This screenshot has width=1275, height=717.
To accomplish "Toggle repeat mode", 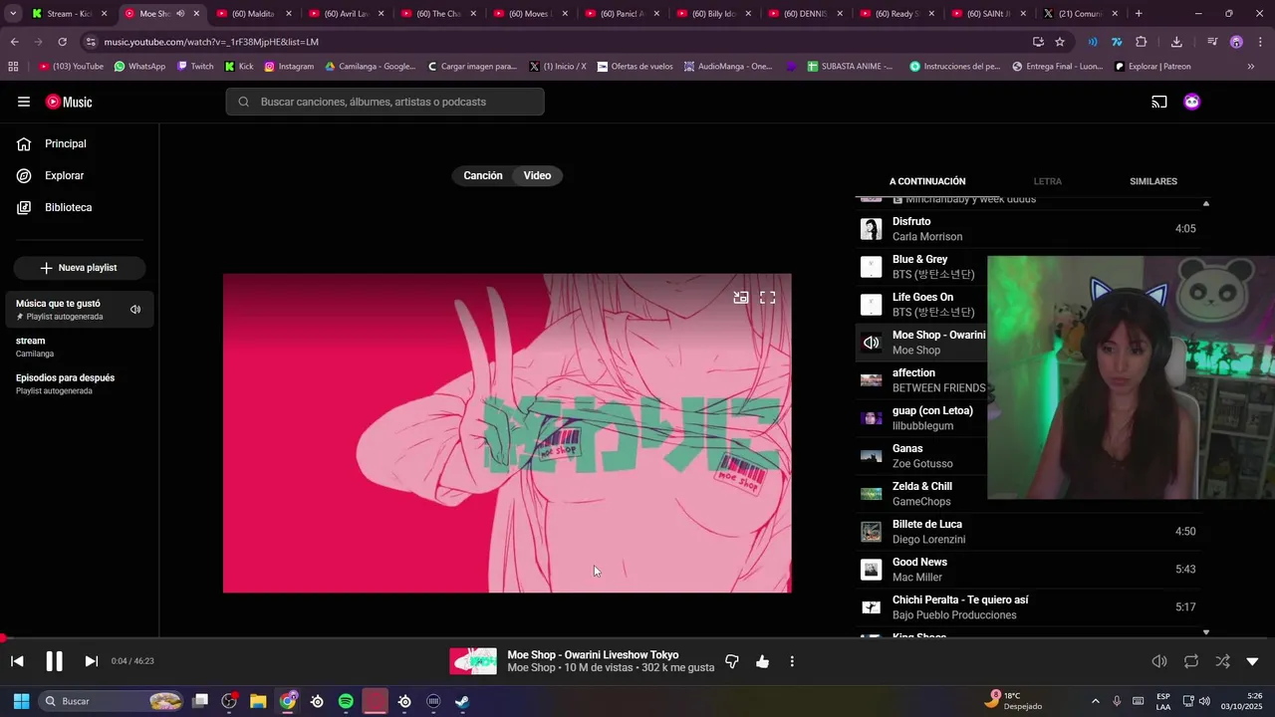I will [1191, 661].
